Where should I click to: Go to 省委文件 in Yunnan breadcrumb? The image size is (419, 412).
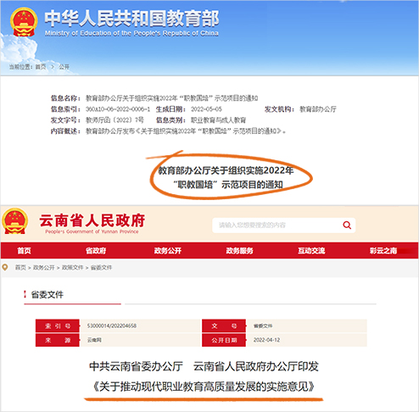coord(101,268)
